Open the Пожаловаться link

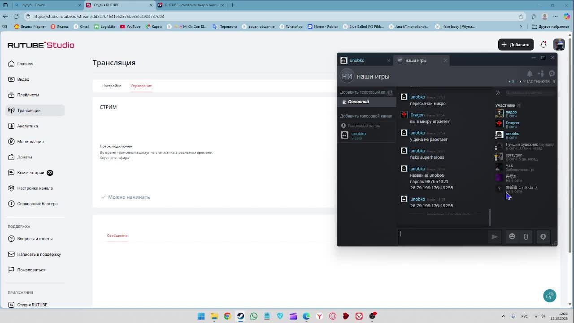(31, 270)
